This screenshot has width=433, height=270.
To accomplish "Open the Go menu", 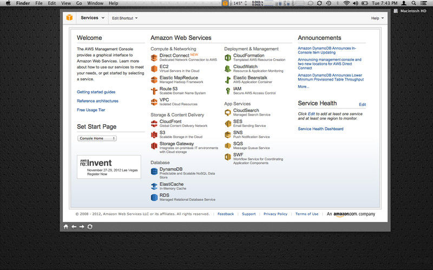I will click(79, 3).
